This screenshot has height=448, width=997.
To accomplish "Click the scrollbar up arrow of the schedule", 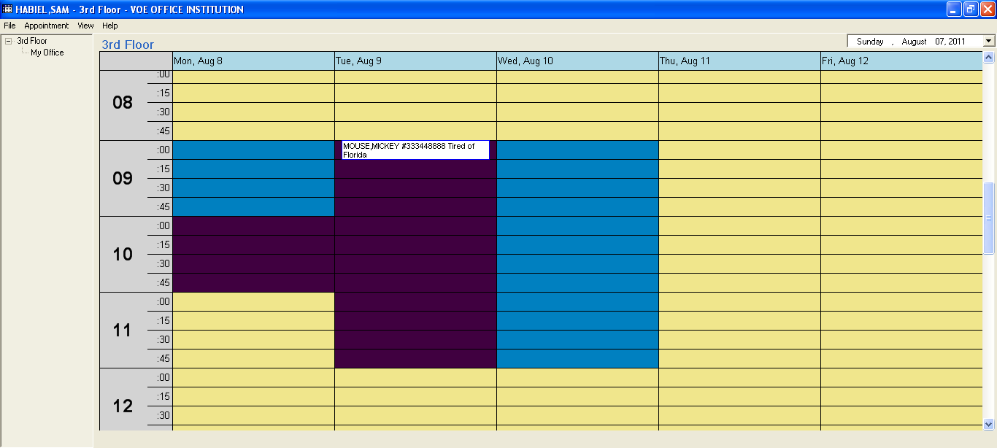I will (x=989, y=57).
